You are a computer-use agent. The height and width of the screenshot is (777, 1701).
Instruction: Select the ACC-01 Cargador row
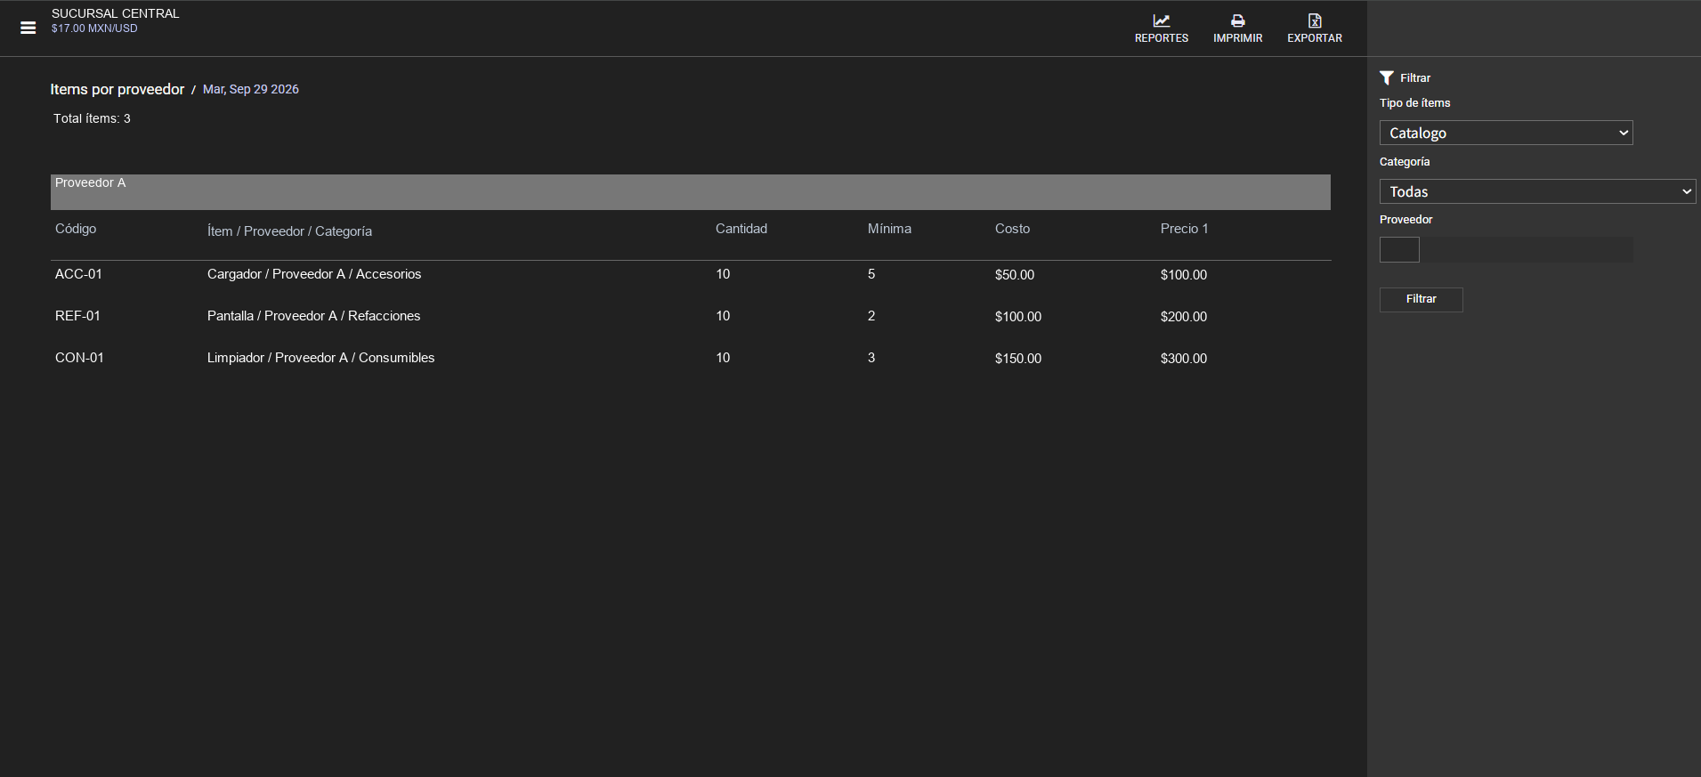691,274
